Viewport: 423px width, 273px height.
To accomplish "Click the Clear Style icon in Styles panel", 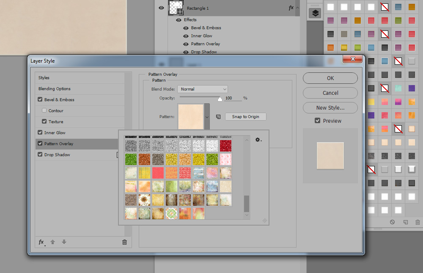I will pyautogui.click(x=392, y=222).
